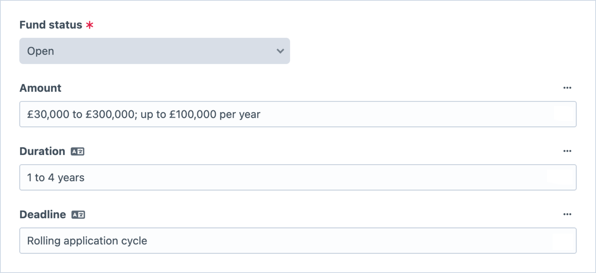This screenshot has height=273, width=596.
Task: Focus the Amount text input
Action: point(298,114)
